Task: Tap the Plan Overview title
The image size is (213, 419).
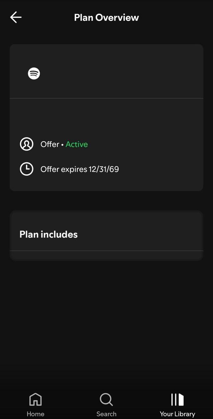Action: point(106,17)
